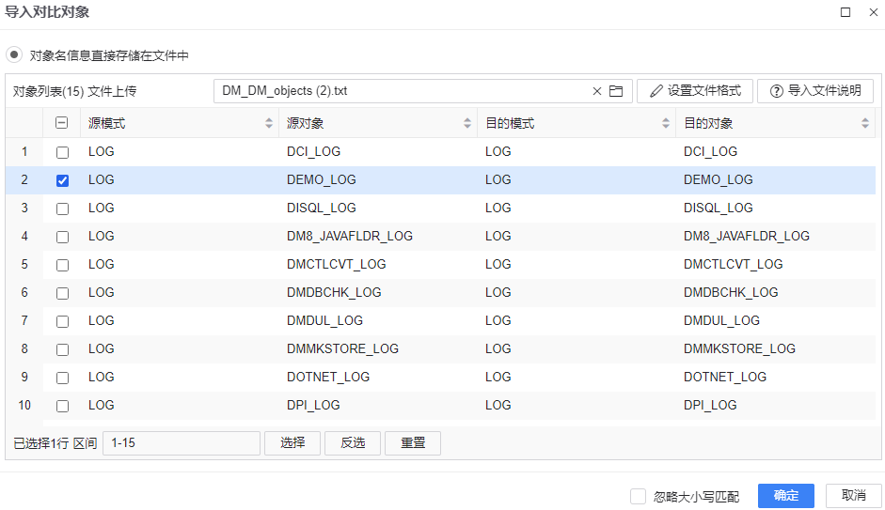Viewport: 885px width, 510px height.
Task: Click row number 1 cell
Action: (24, 151)
